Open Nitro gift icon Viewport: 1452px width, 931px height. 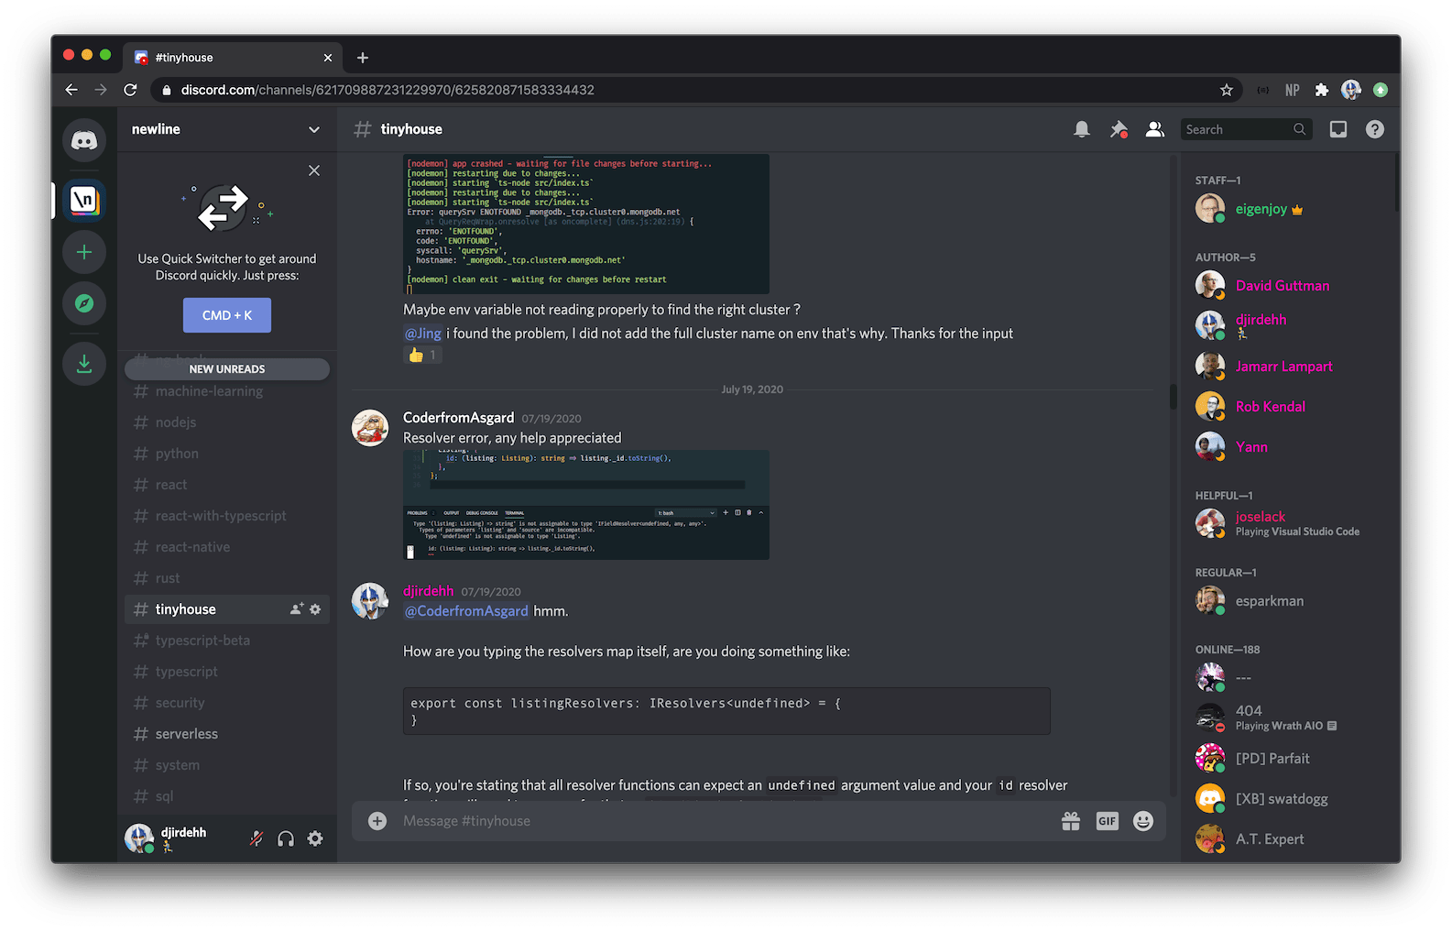click(1071, 821)
